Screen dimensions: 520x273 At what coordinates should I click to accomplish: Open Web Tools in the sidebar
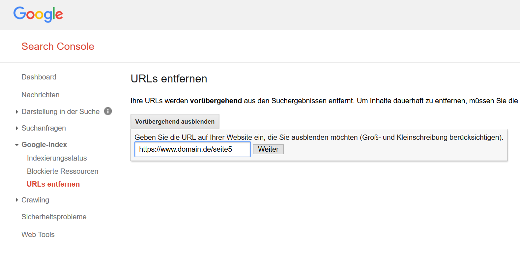(x=38, y=235)
